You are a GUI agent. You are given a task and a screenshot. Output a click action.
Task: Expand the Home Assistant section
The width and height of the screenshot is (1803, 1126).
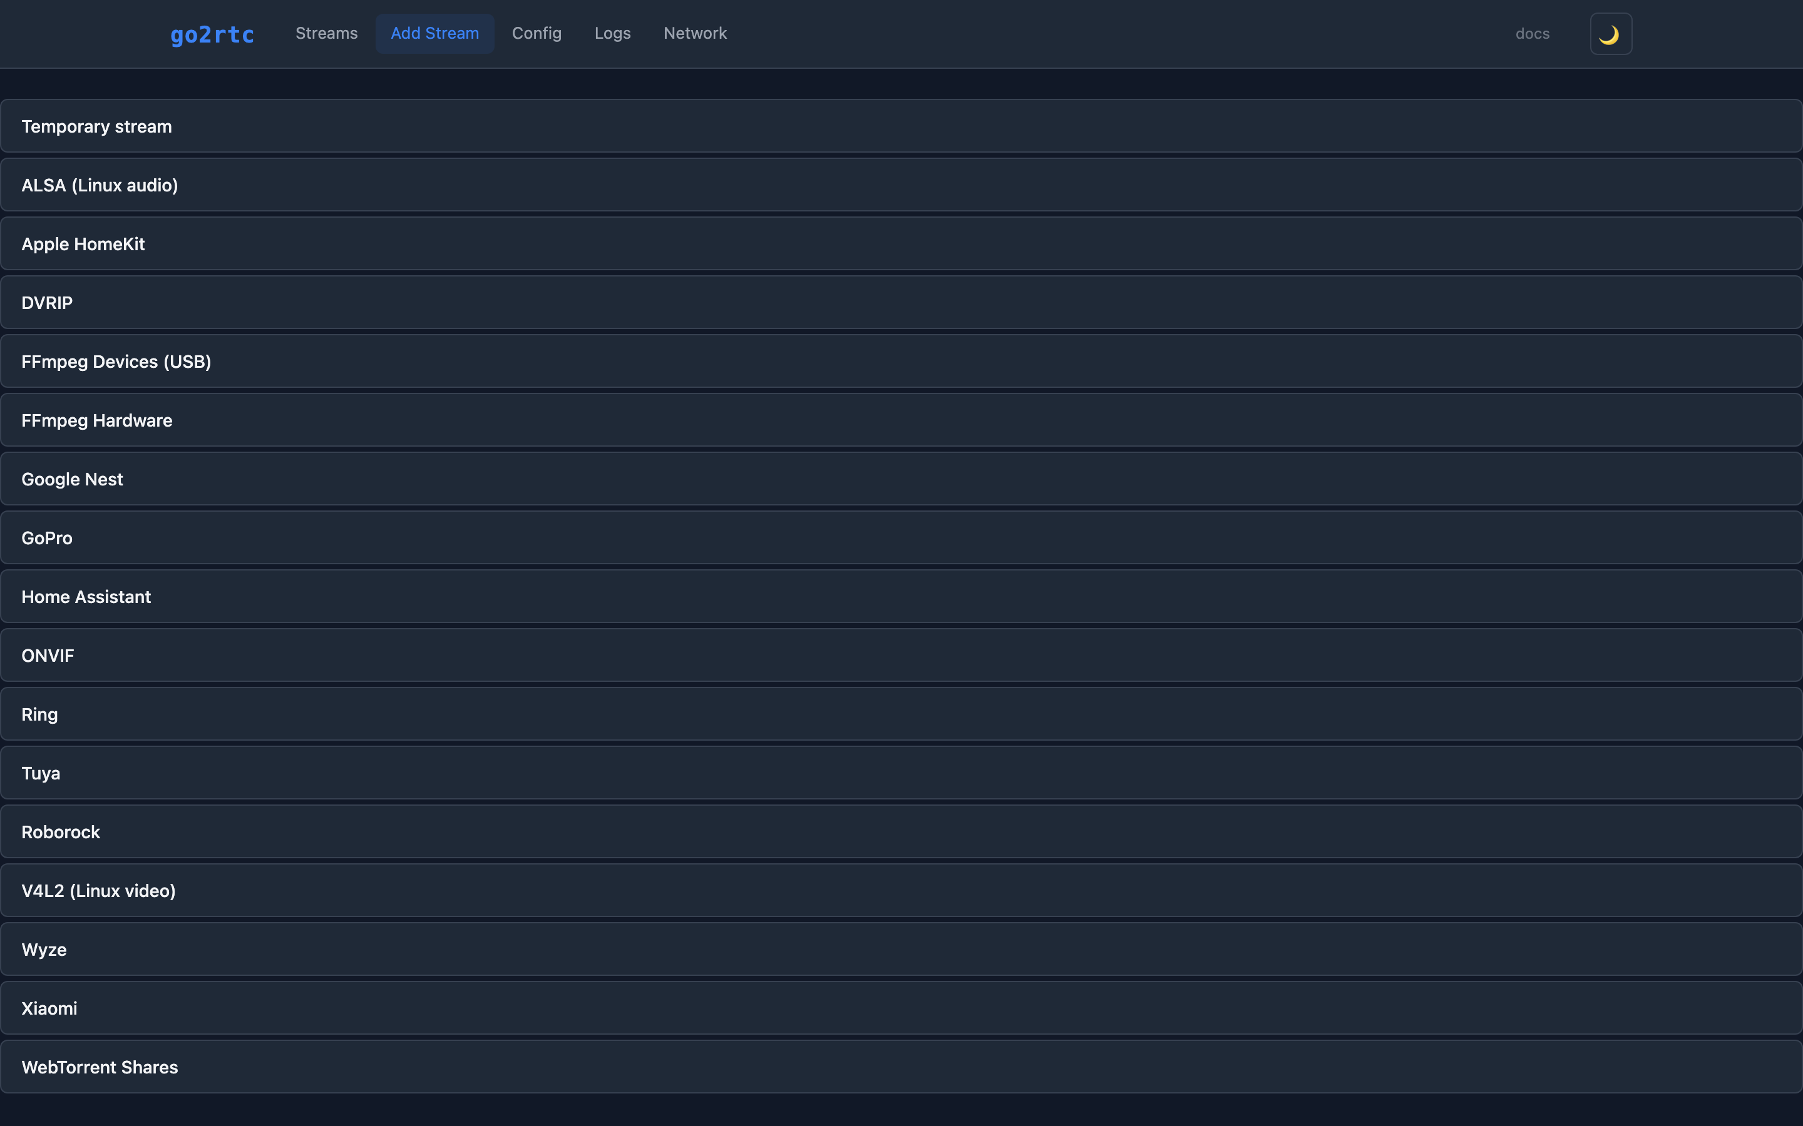(x=902, y=597)
